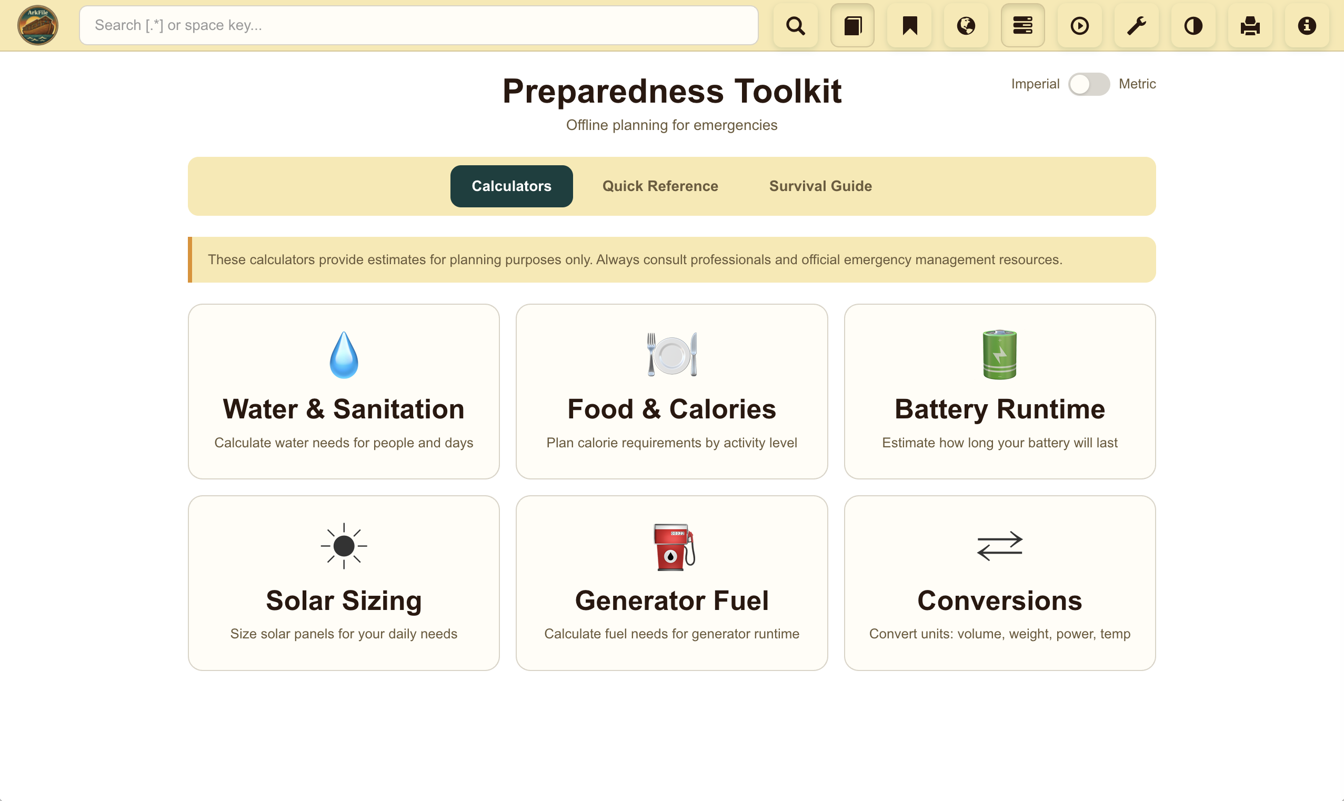Click the info icon on the far right
The image size is (1344, 801).
point(1307,25)
